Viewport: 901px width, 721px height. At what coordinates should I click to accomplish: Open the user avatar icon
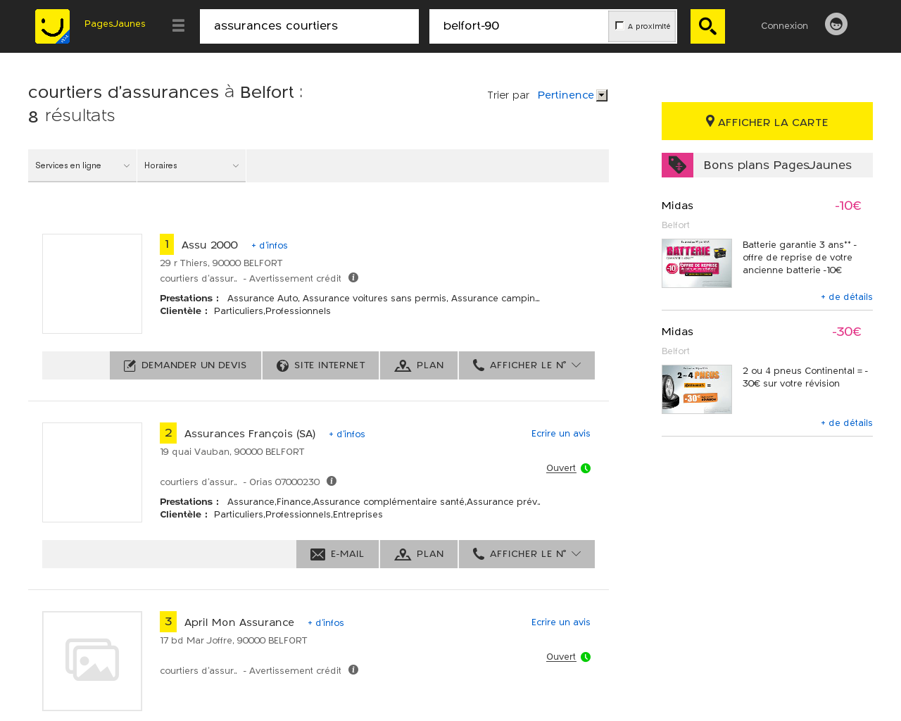(x=836, y=24)
